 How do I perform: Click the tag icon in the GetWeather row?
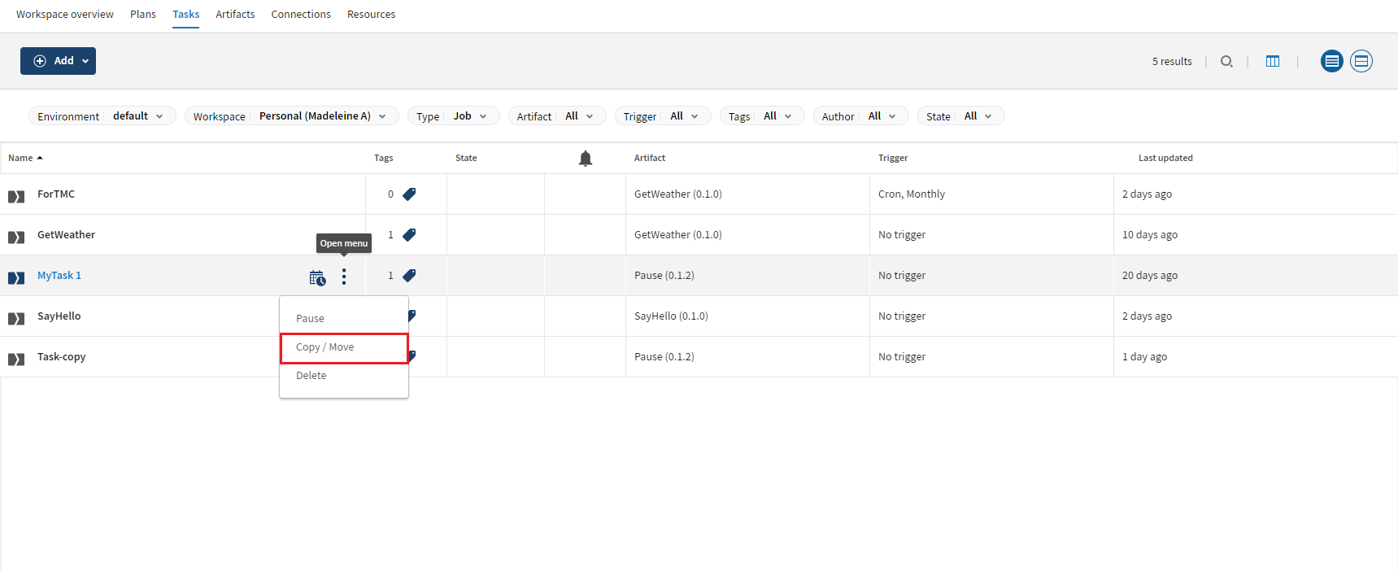click(x=409, y=235)
